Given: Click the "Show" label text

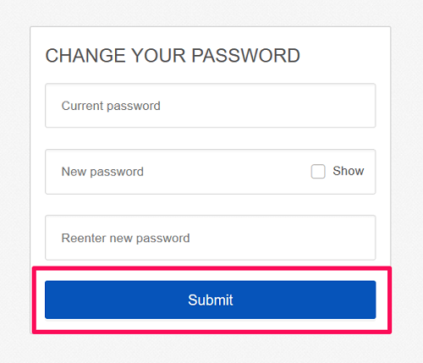Looking at the screenshot, I should pyautogui.click(x=349, y=171).
